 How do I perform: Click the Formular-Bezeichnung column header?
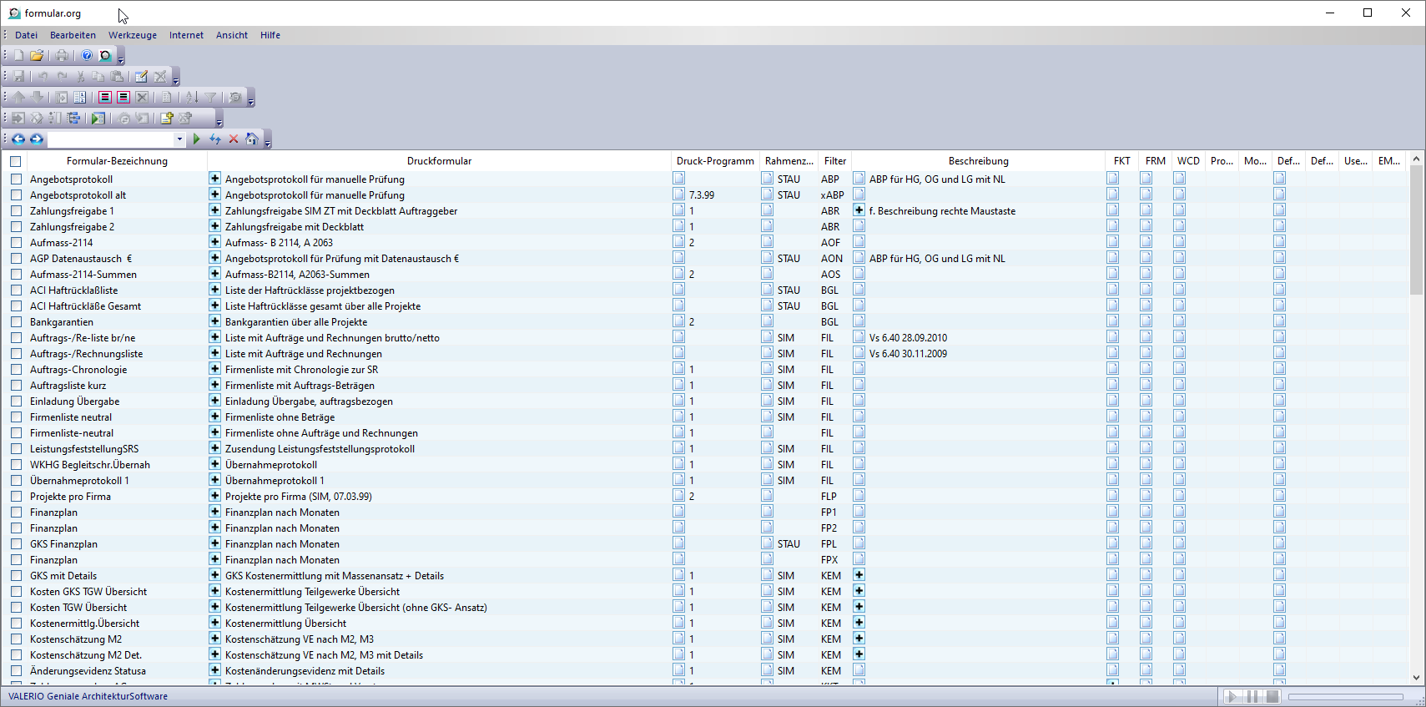117,161
